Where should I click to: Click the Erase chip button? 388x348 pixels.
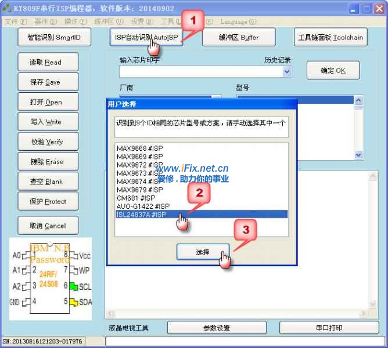(45, 161)
